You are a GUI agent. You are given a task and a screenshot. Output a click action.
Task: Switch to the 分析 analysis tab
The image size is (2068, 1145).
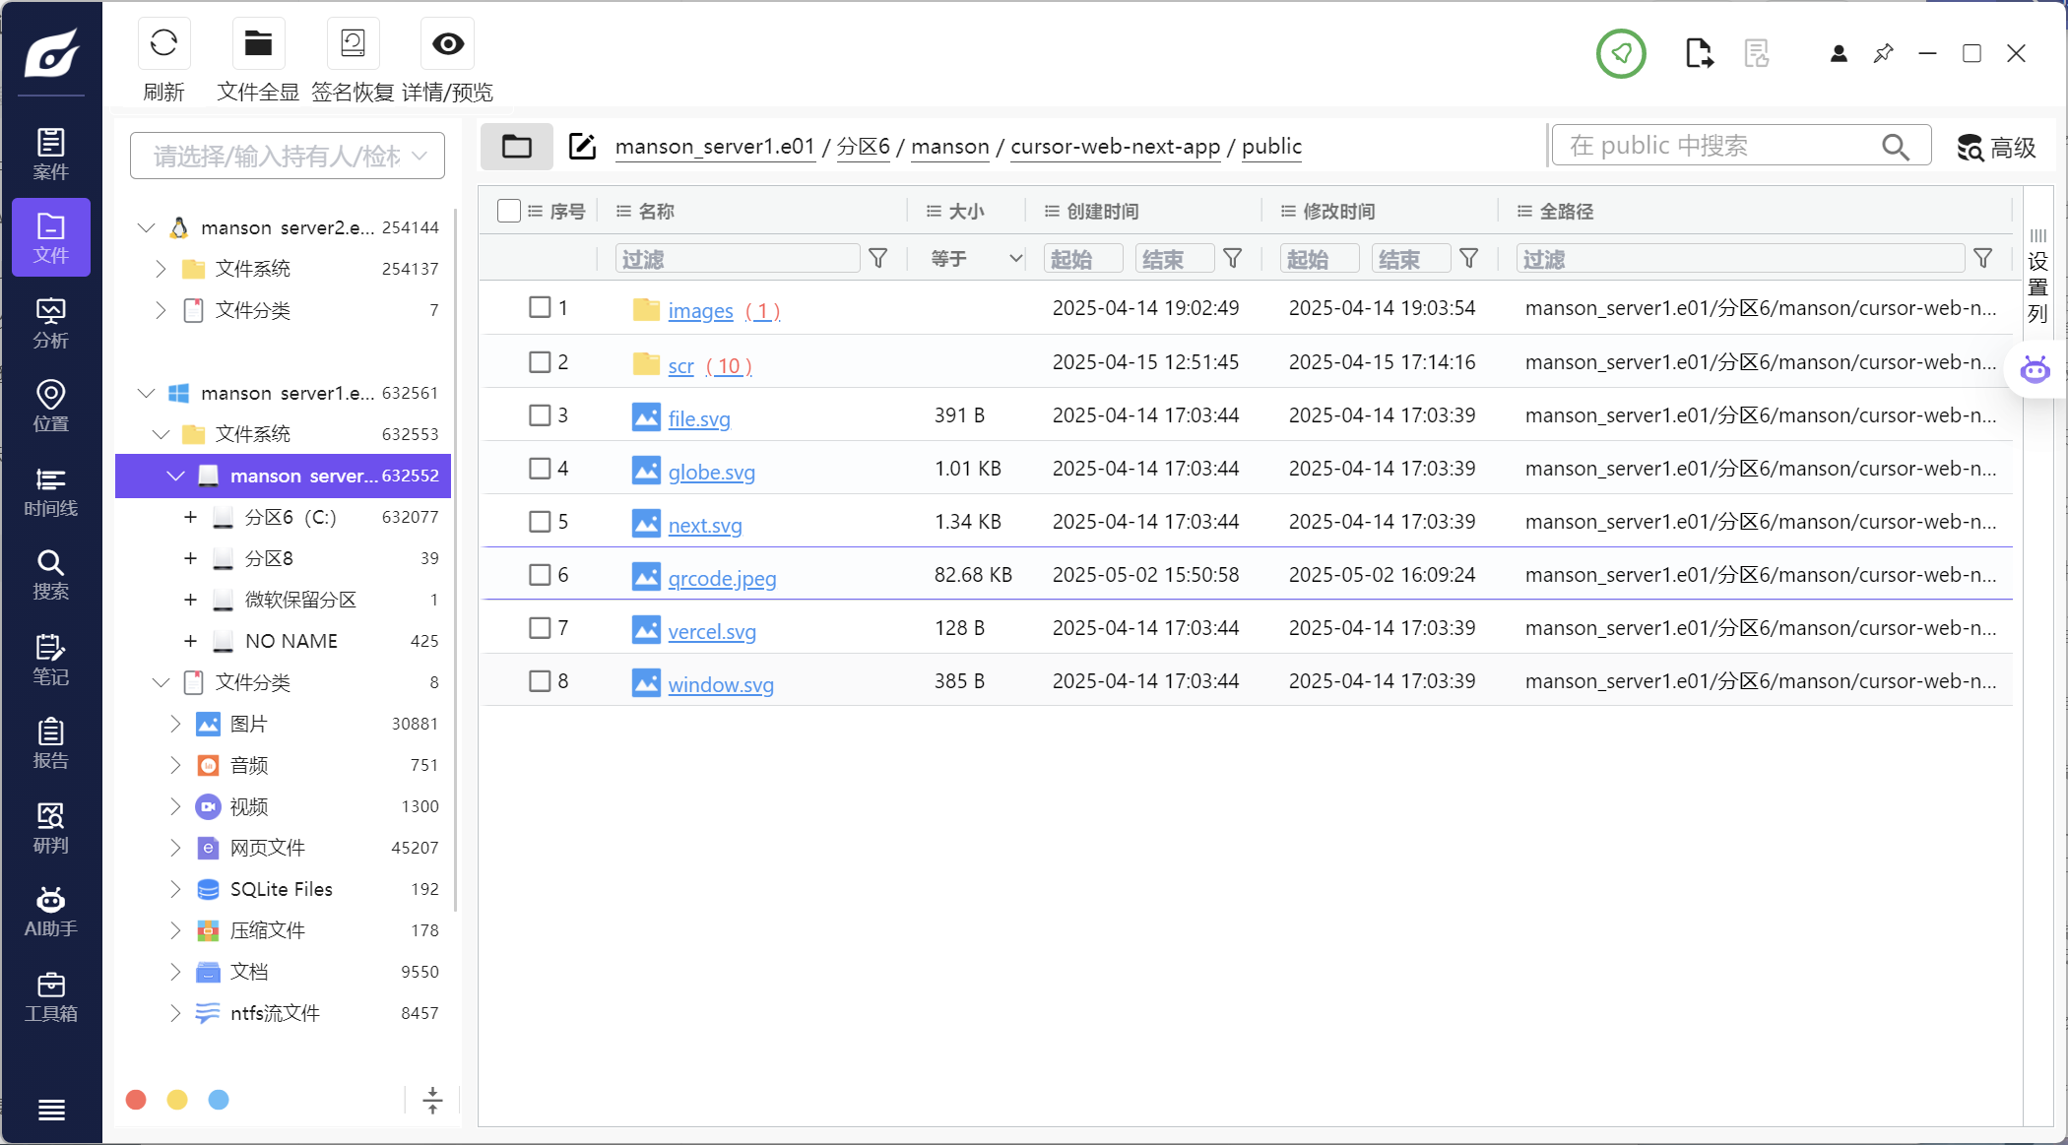pyautogui.click(x=51, y=323)
